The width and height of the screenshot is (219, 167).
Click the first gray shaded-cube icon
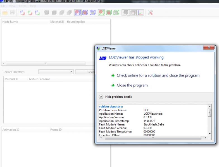click(46, 13)
